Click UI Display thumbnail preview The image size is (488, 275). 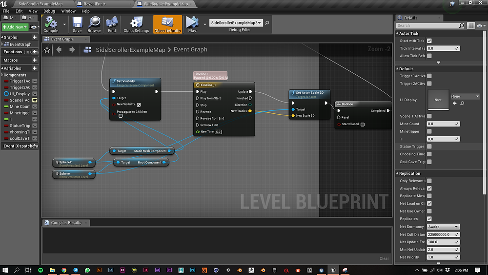(x=438, y=100)
